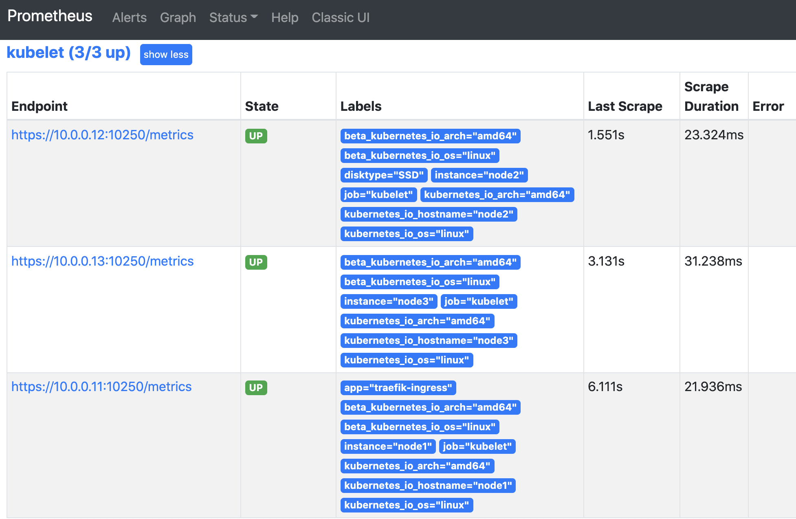Open the Alerts page in navbar
The width and height of the screenshot is (796, 519).
tap(129, 18)
